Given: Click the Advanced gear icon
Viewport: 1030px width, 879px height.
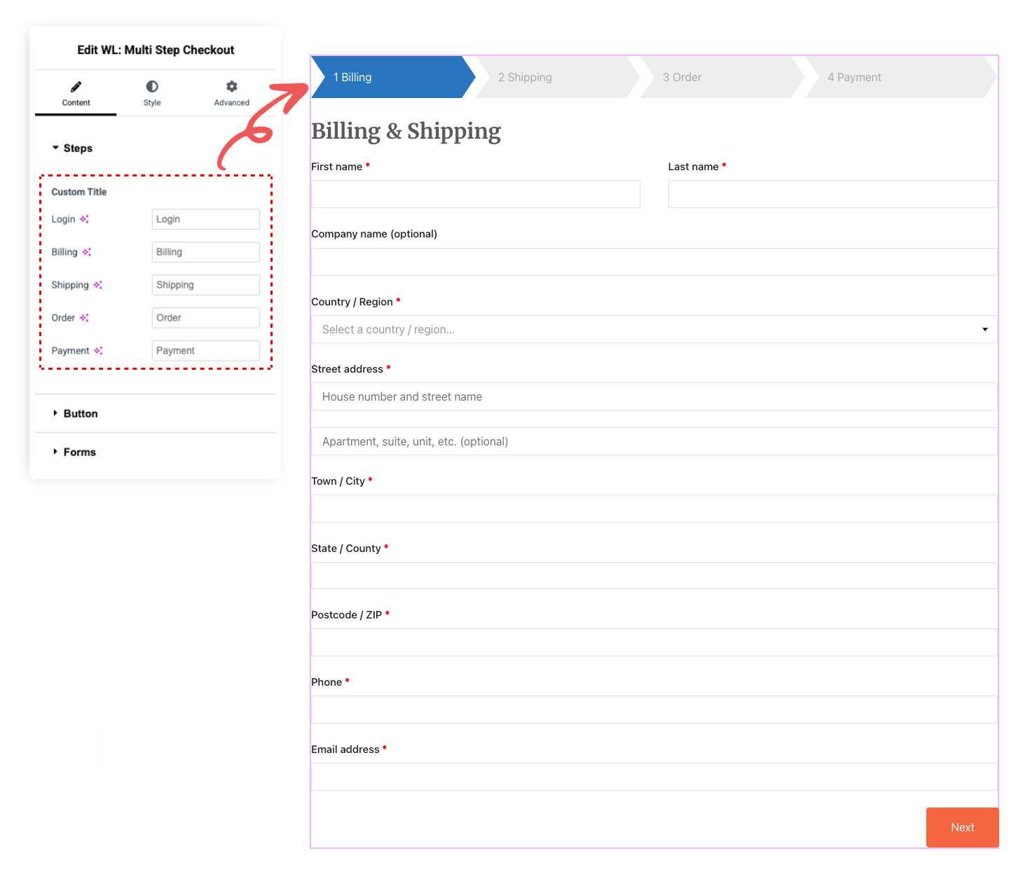Looking at the screenshot, I should click(x=231, y=86).
